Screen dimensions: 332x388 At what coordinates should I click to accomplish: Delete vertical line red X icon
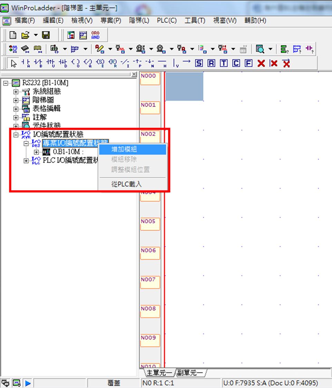tap(274, 63)
